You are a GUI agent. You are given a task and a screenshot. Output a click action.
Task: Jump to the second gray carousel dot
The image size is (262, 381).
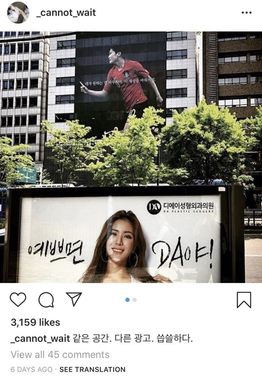(135, 300)
